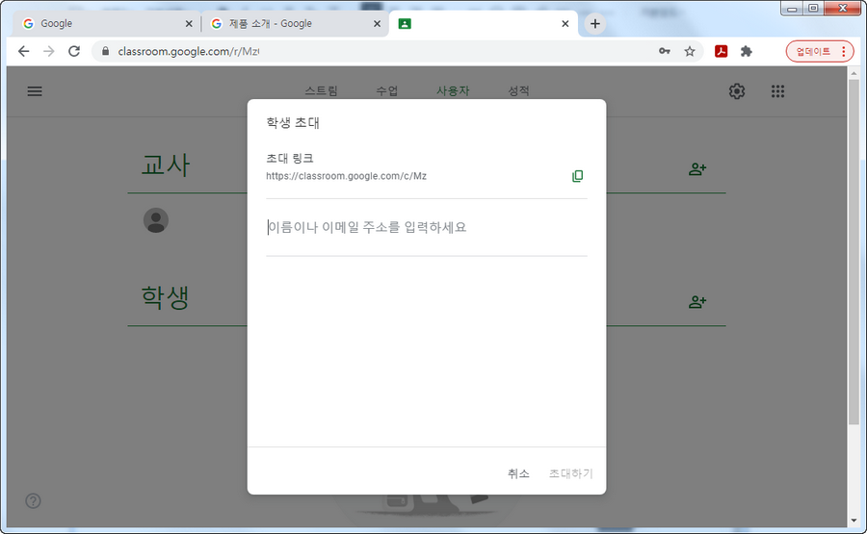867x534 pixels.
Task: Open the main hamburger menu
Action: (35, 91)
